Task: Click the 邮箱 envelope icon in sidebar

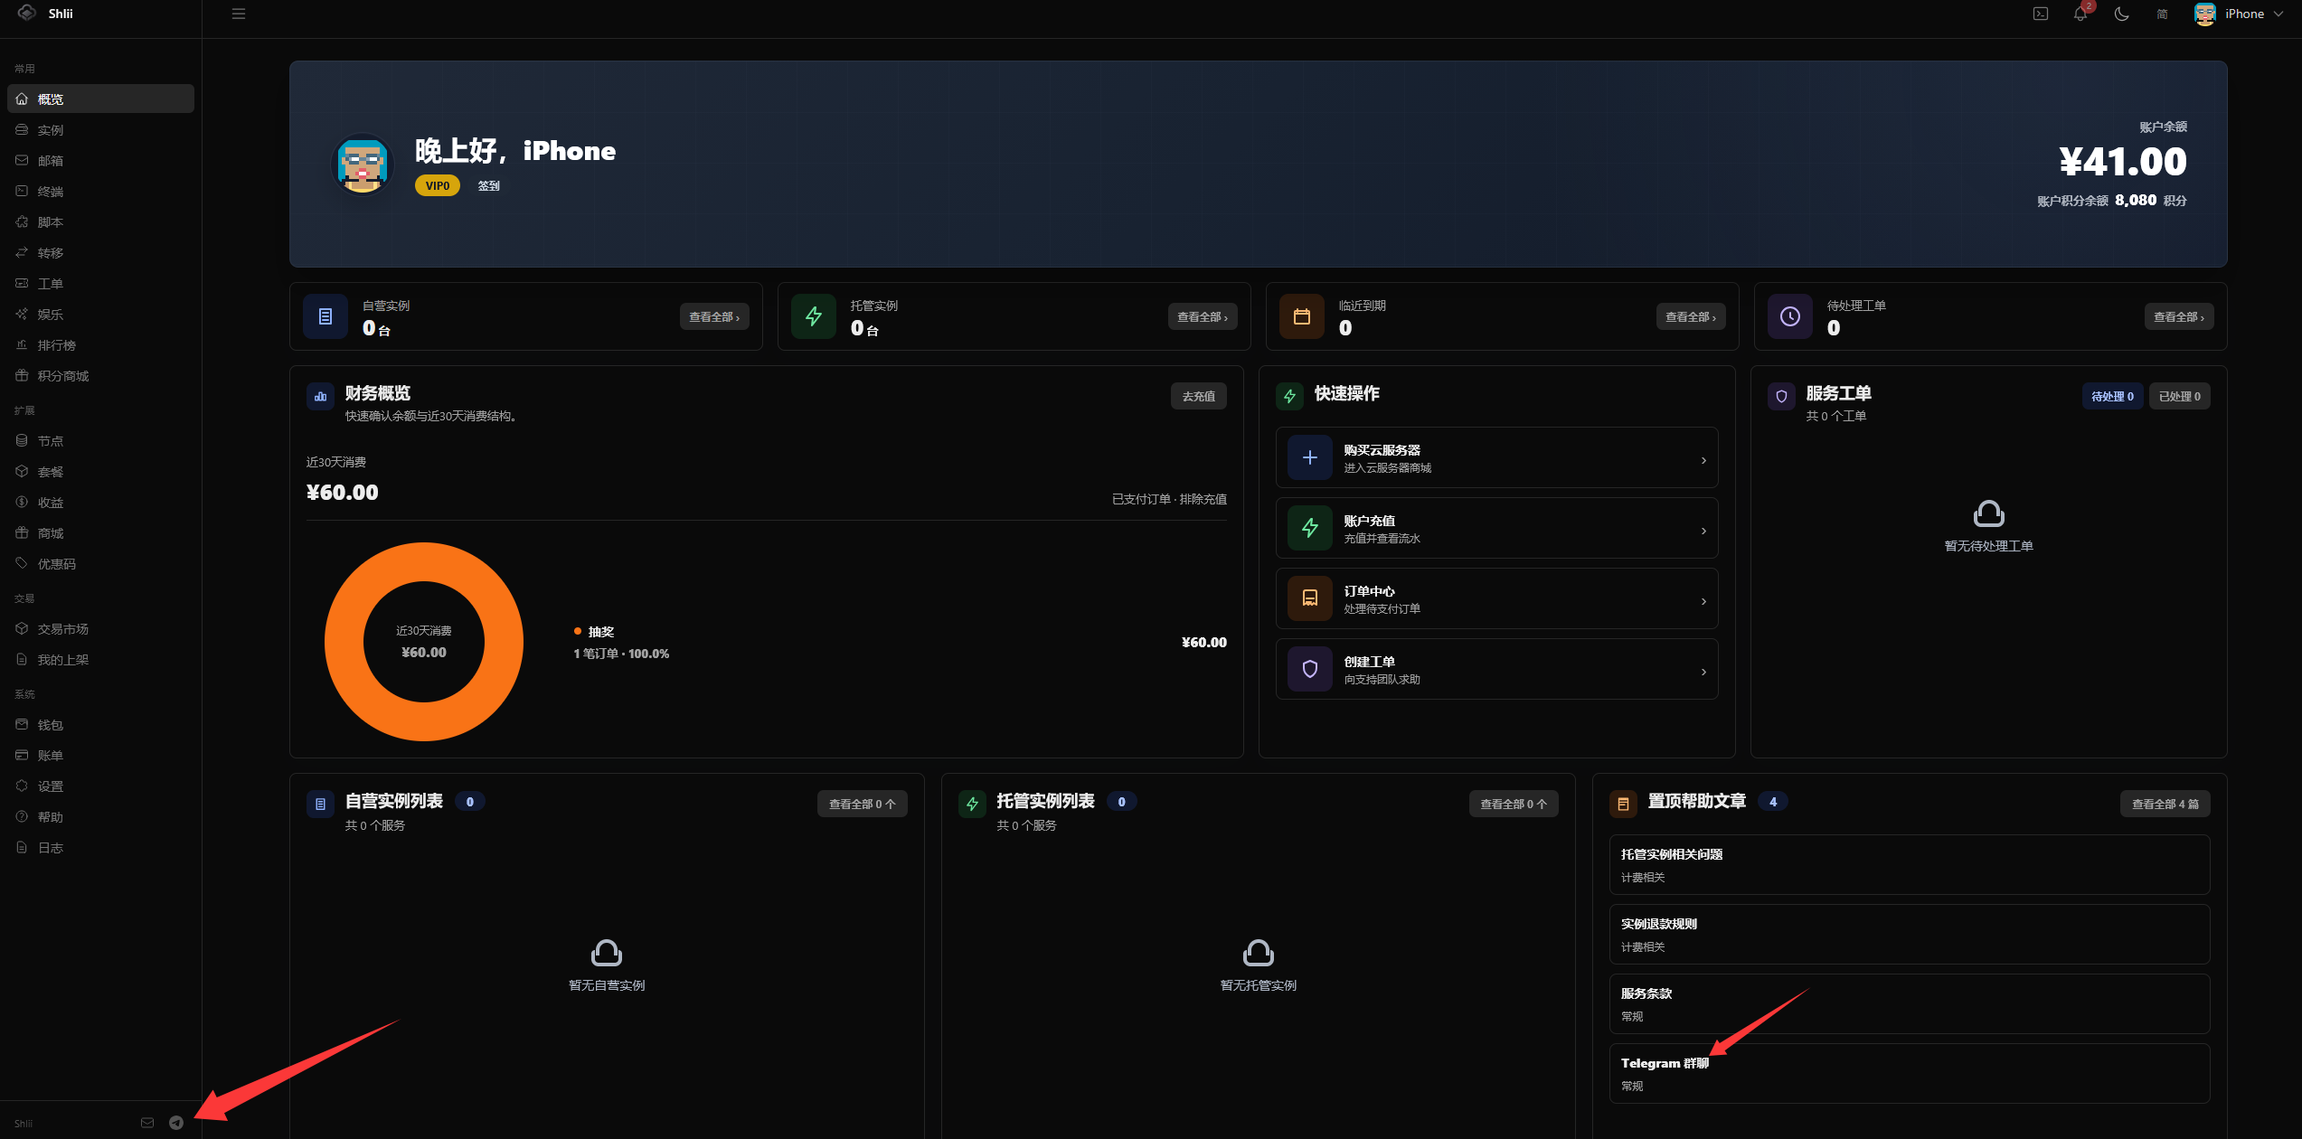Action: point(22,160)
